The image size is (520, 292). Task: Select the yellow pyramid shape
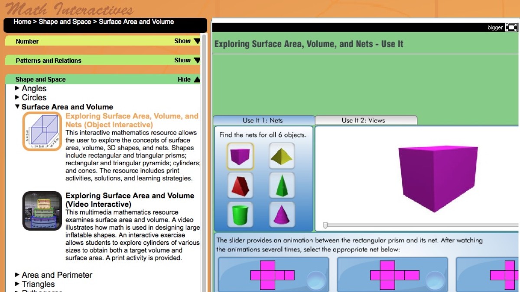click(282, 155)
